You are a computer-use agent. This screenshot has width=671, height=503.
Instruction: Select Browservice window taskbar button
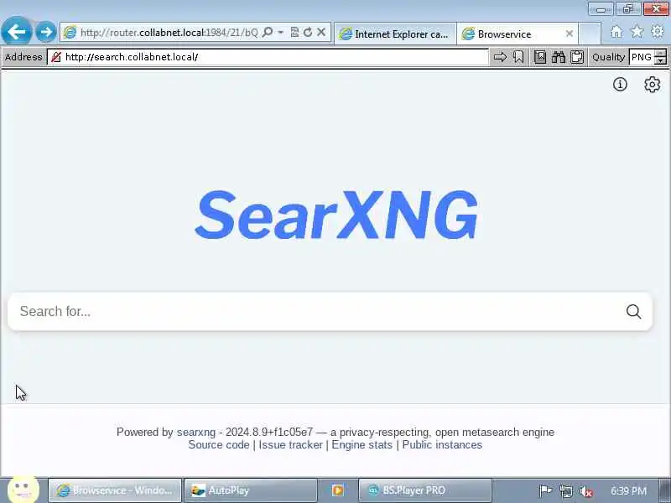click(x=115, y=490)
